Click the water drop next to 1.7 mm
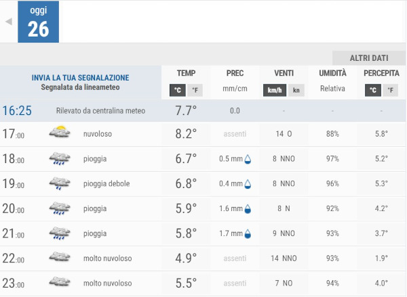The height and width of the screenshot is (297, 407). click(248, 235)
